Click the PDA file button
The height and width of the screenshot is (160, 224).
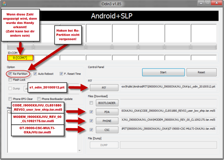point(107,112)
